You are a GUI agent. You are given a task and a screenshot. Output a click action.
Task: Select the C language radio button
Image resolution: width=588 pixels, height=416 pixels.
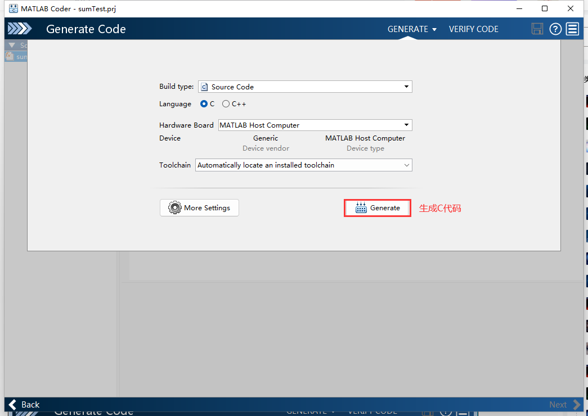(x=204, y=104)
